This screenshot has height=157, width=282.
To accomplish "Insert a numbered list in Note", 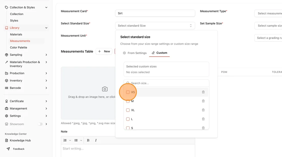I will pyautogui.click(x=65, y=140).
